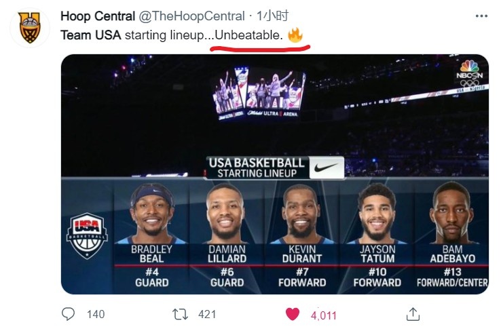
Task: Open the Hoop Central display name link
Action: (98, 16)
